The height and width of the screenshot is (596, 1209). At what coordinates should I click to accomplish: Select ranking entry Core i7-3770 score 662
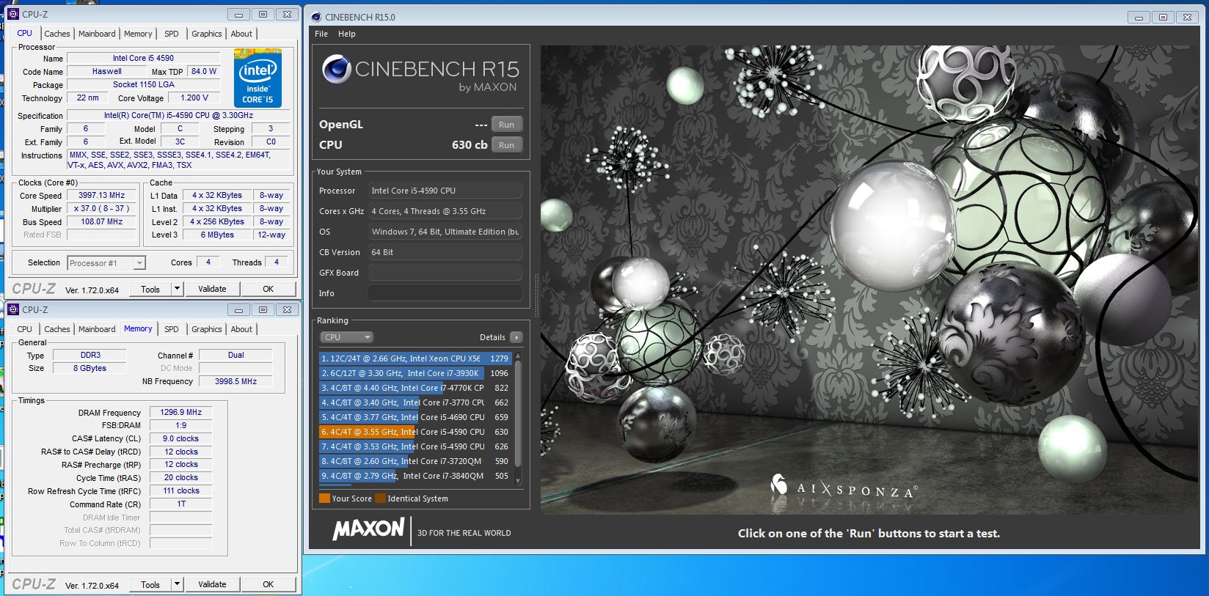(x=415, y=402)
